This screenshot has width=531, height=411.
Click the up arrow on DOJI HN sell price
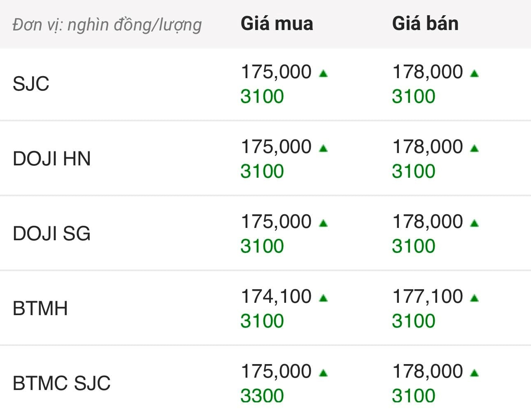[x=474, y=149]
